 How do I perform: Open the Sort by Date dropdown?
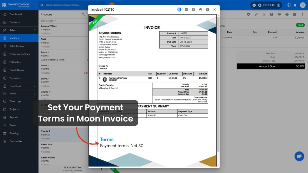(x=48, y=21)
